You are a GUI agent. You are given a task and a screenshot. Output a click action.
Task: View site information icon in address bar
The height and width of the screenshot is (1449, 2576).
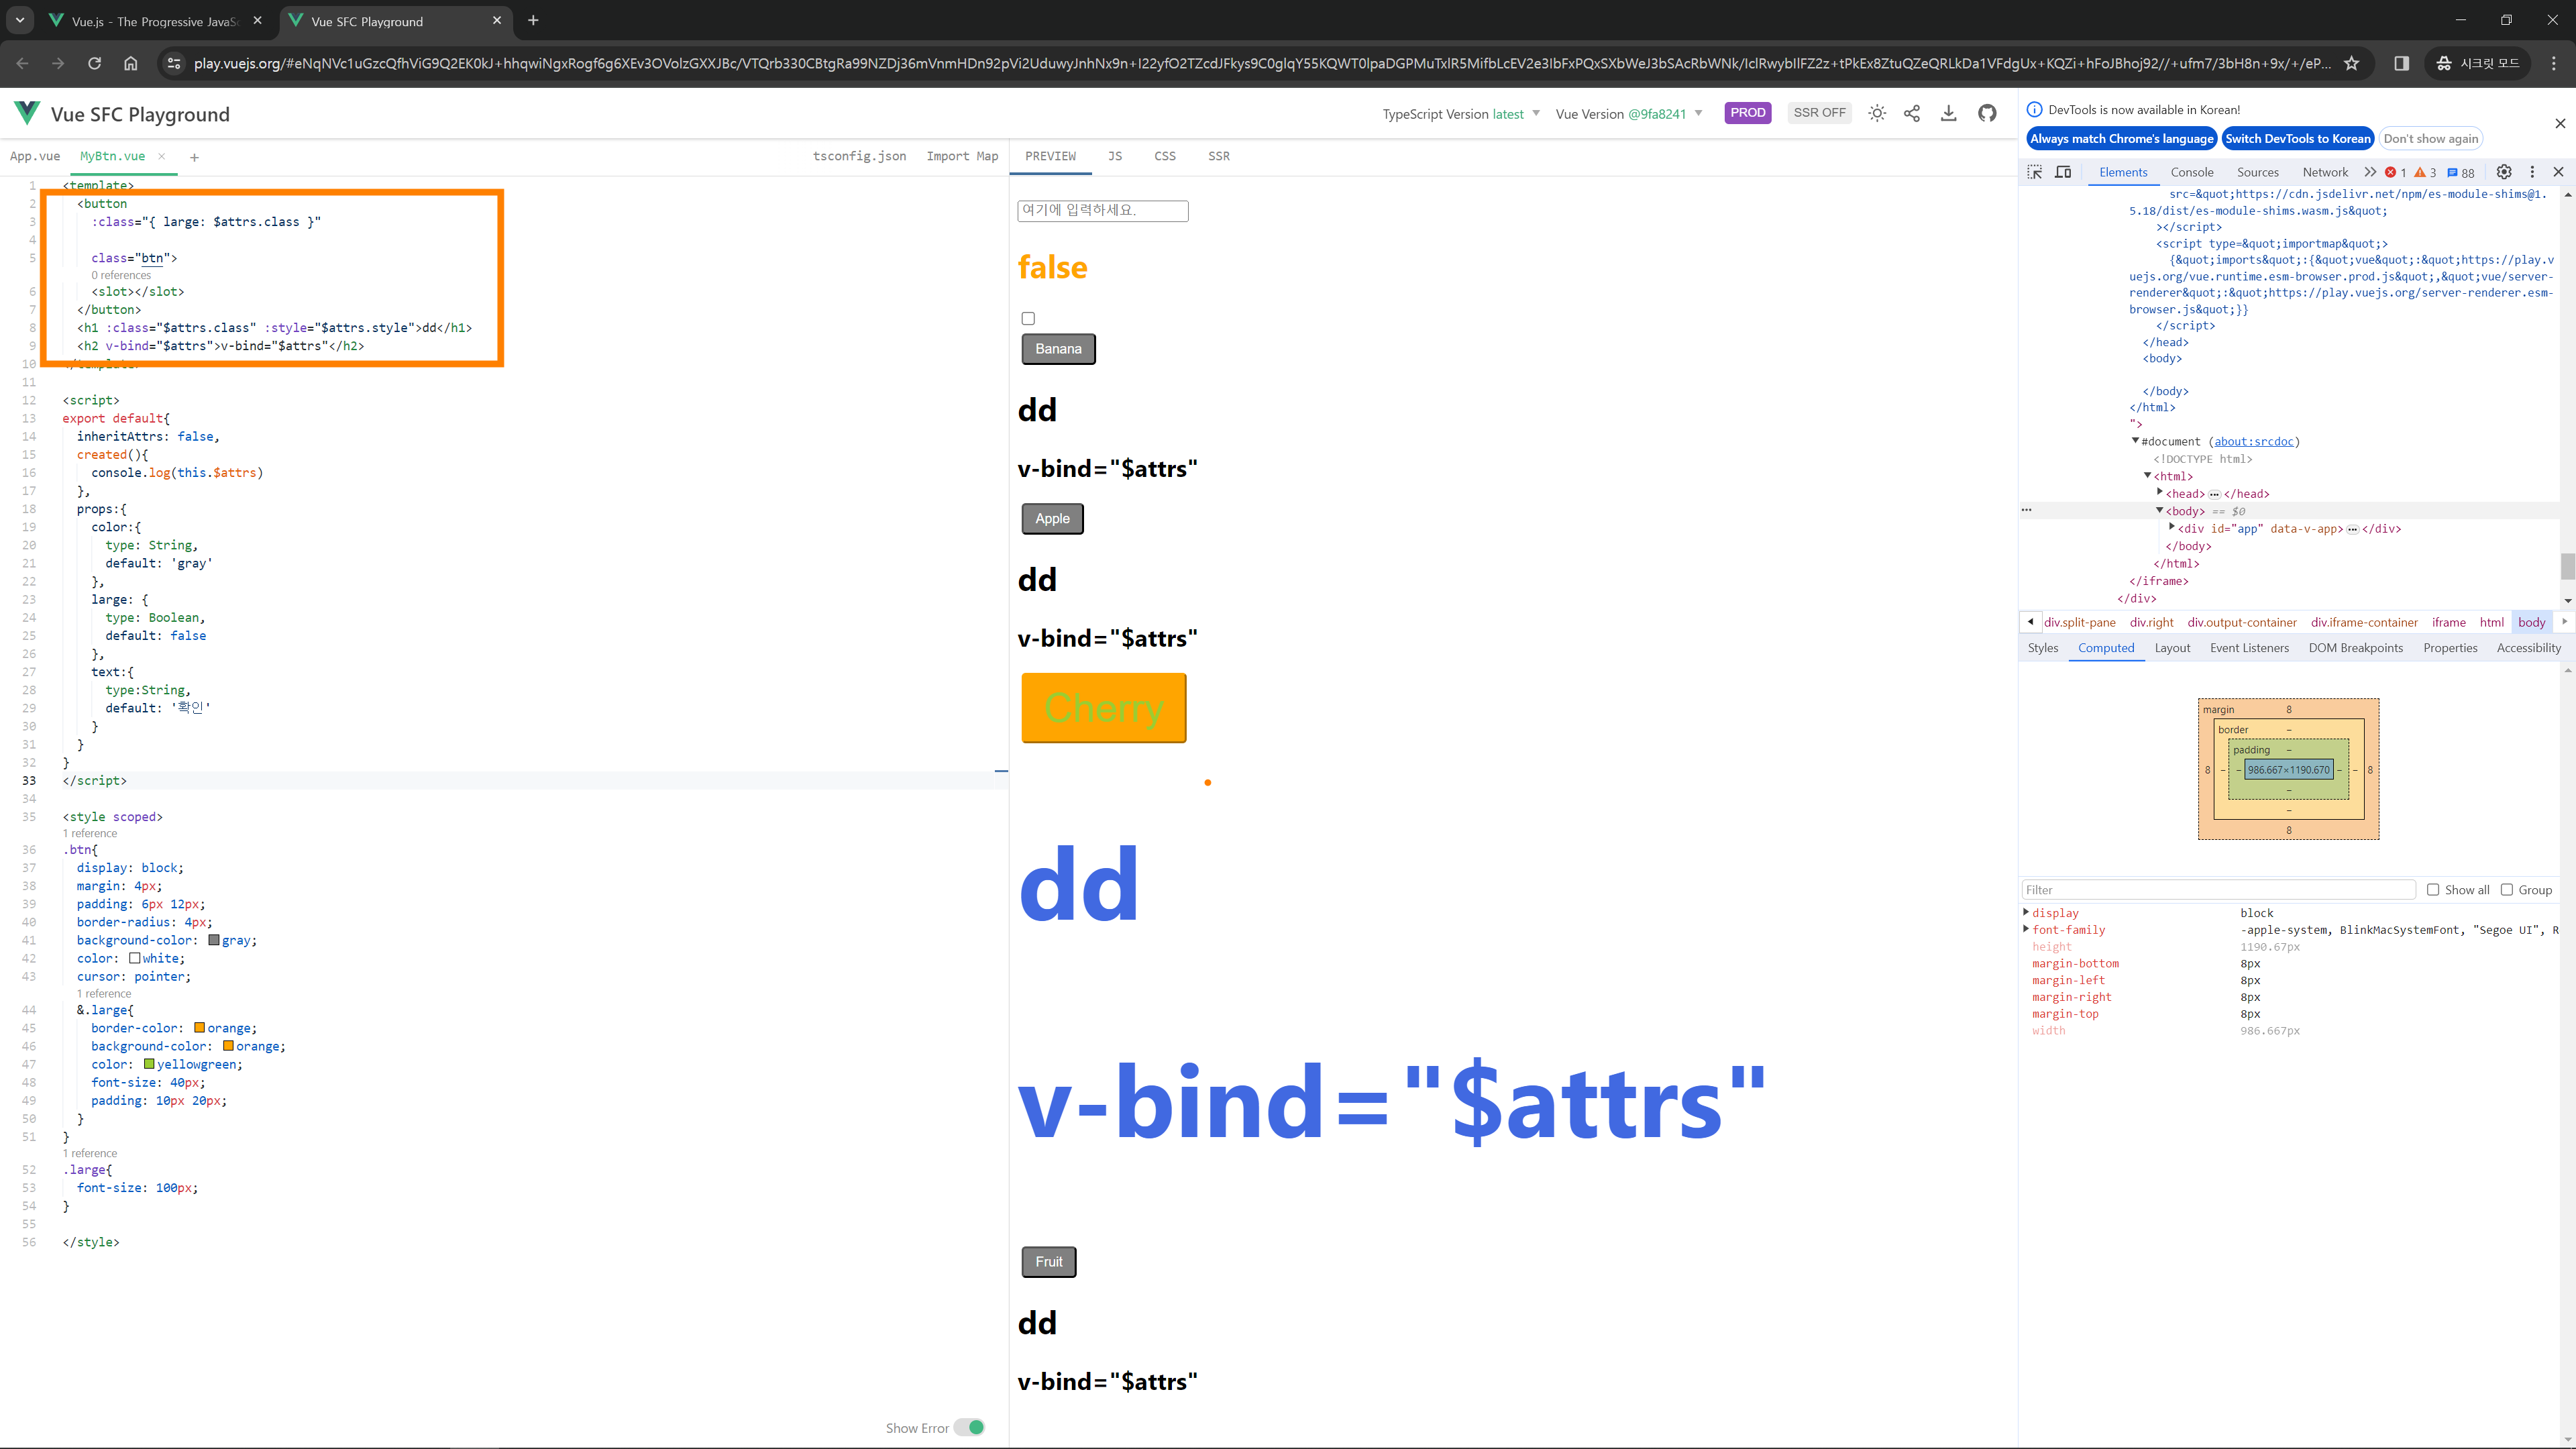pos(173,63)
